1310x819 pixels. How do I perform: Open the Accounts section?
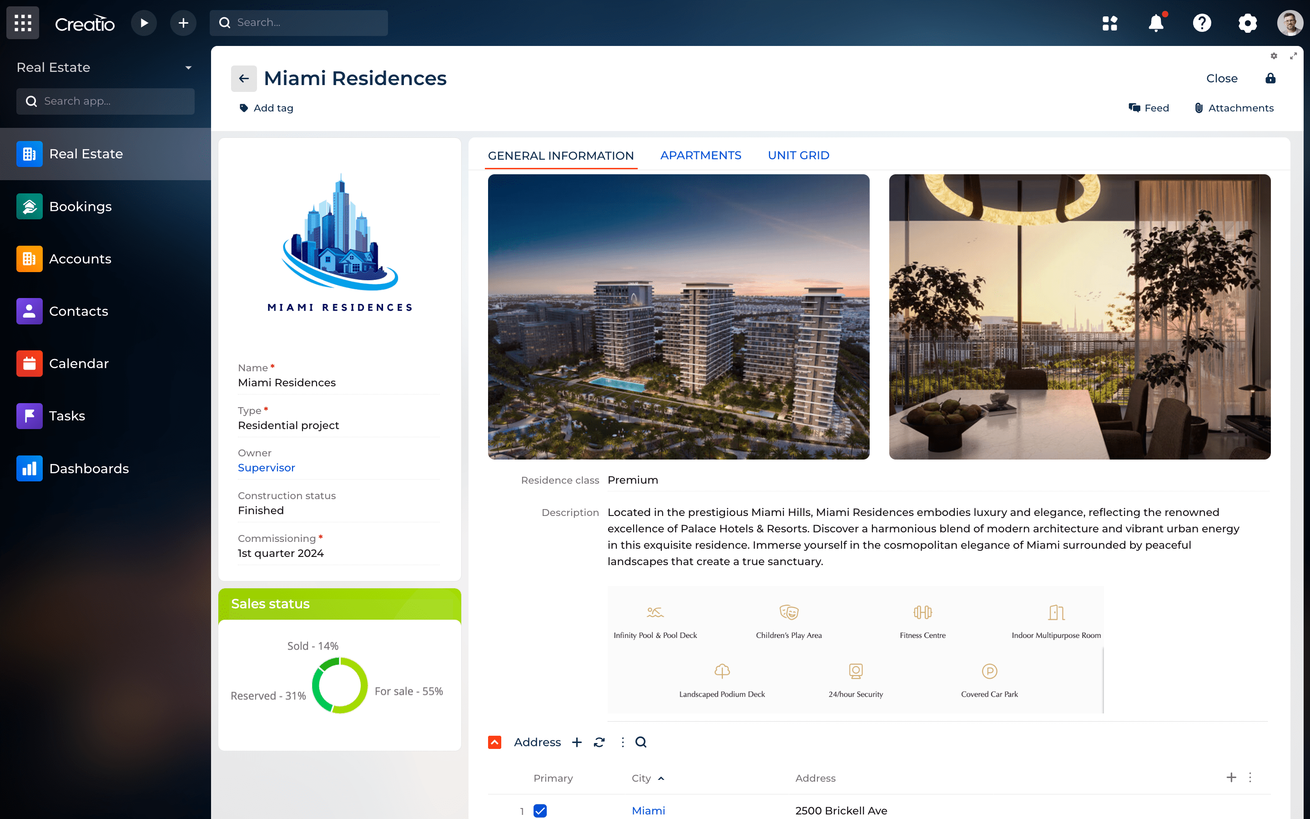pos(106,259)
